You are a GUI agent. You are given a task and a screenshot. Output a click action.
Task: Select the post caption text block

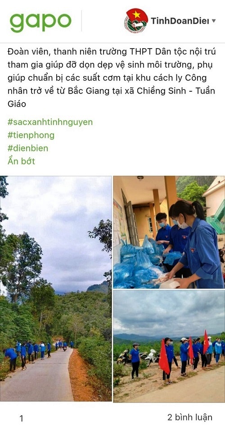112,78
